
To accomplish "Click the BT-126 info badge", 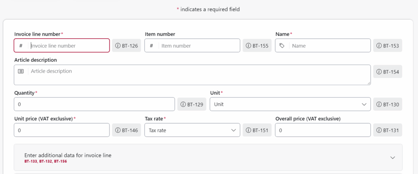I will click(x=127, y=46).
